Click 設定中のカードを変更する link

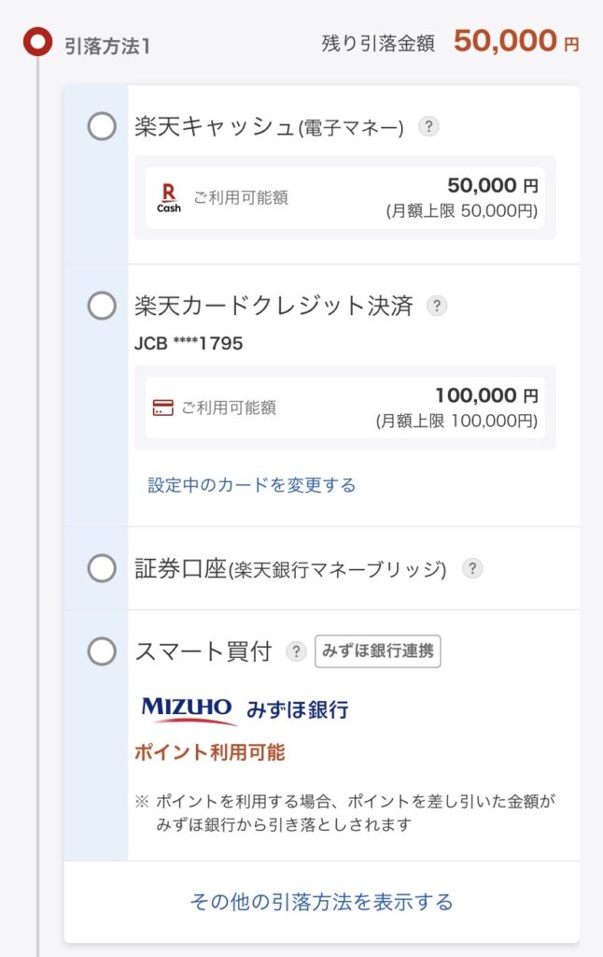tap(252, 485)
